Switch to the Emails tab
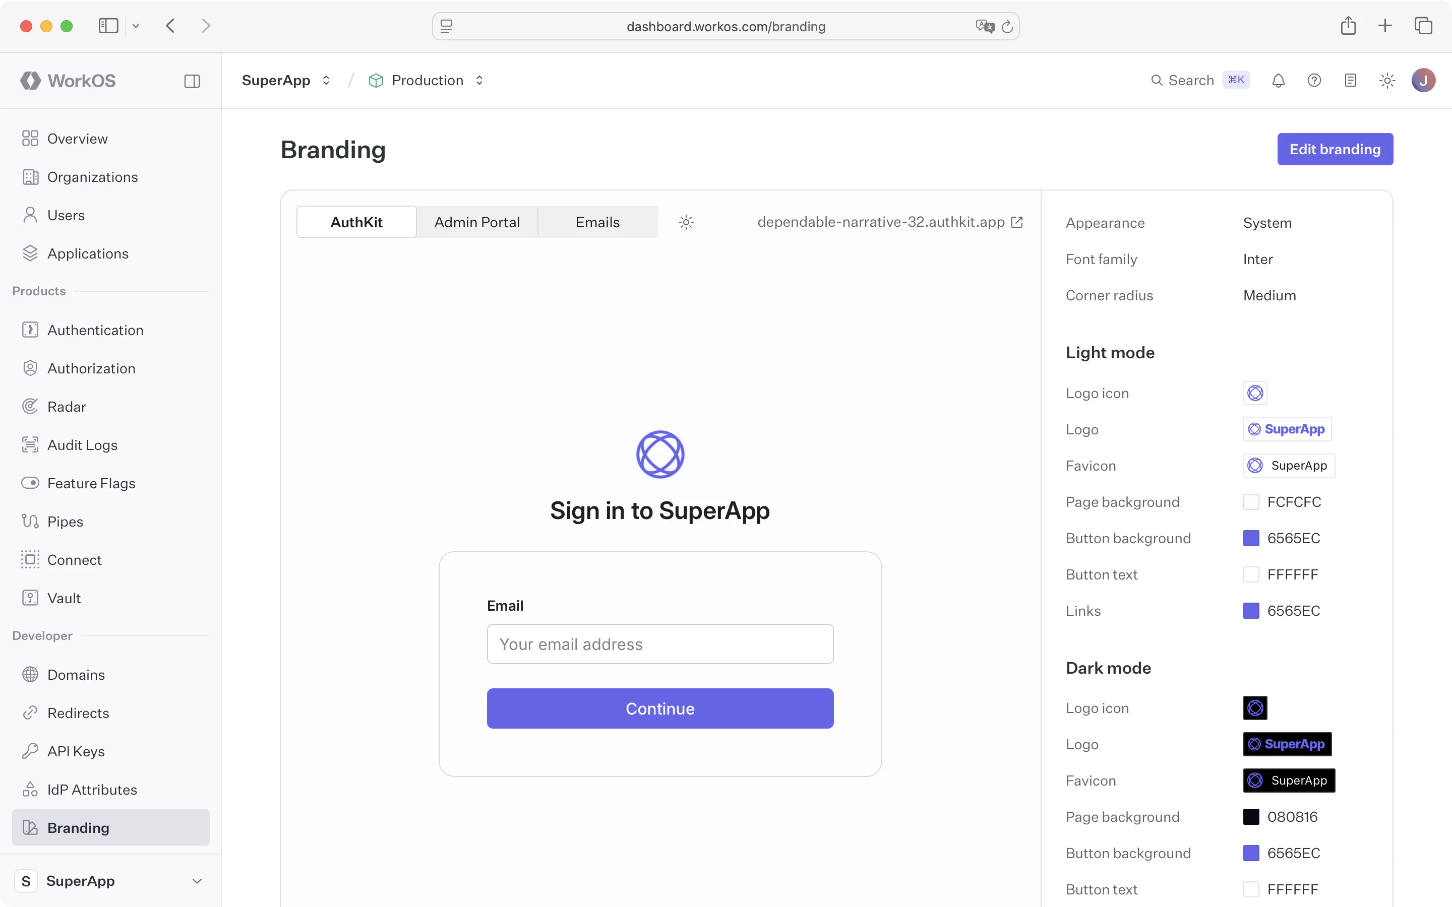This screenshot has height=907, width=1452. pyautogui.click(x=597, y=222)
